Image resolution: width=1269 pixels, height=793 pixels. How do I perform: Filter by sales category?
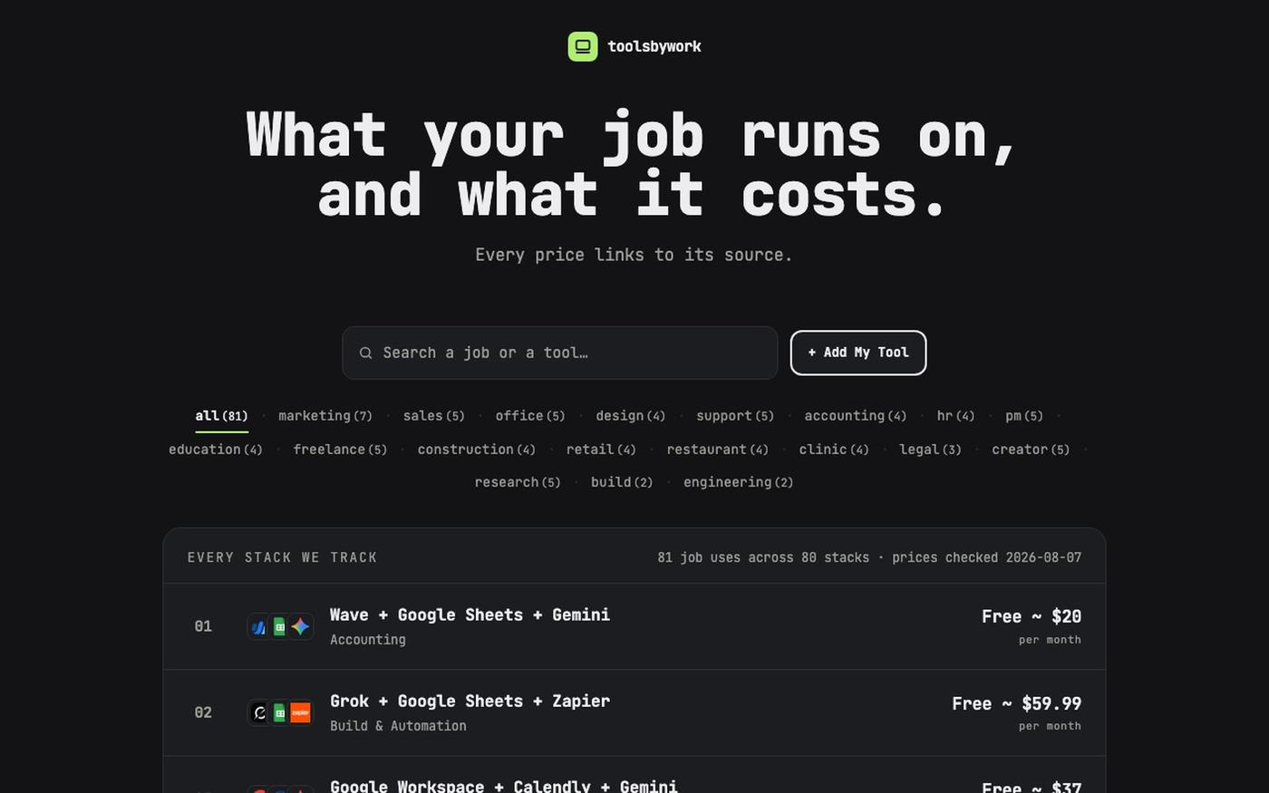point(434,416)
